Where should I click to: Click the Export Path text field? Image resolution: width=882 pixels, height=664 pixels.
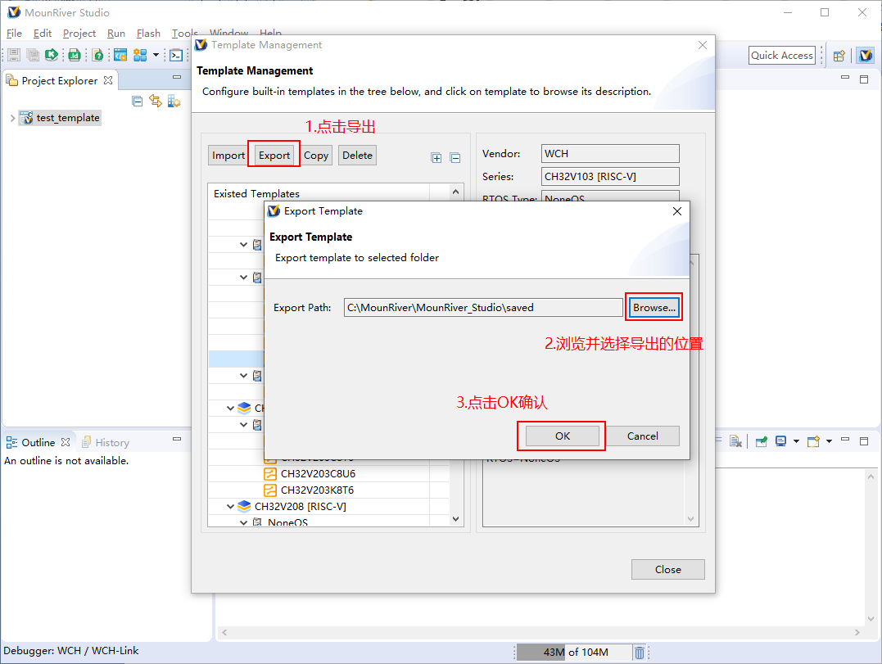pyautogui.click(x=483, y=308)
